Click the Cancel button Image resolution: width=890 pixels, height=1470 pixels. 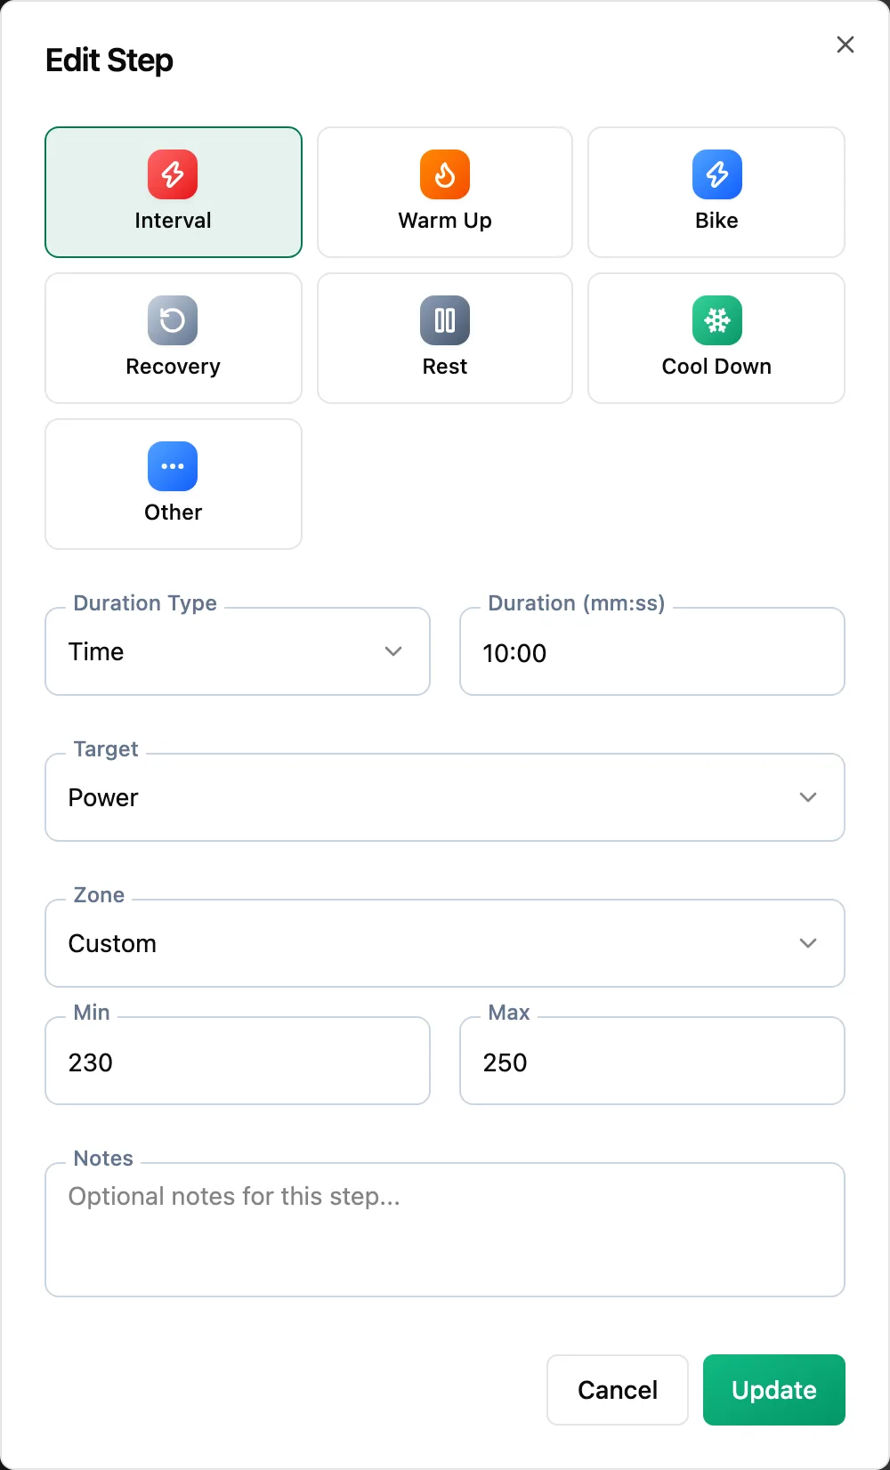click(x=618, y=1390)
